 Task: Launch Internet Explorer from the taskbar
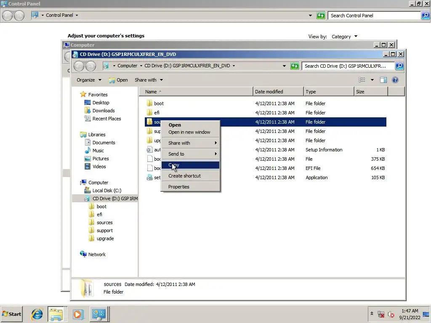37,314
